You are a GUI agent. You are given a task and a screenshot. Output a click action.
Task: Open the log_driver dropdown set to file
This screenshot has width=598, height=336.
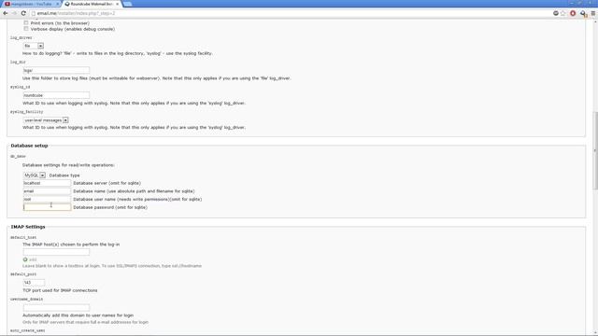click(34, 46)
